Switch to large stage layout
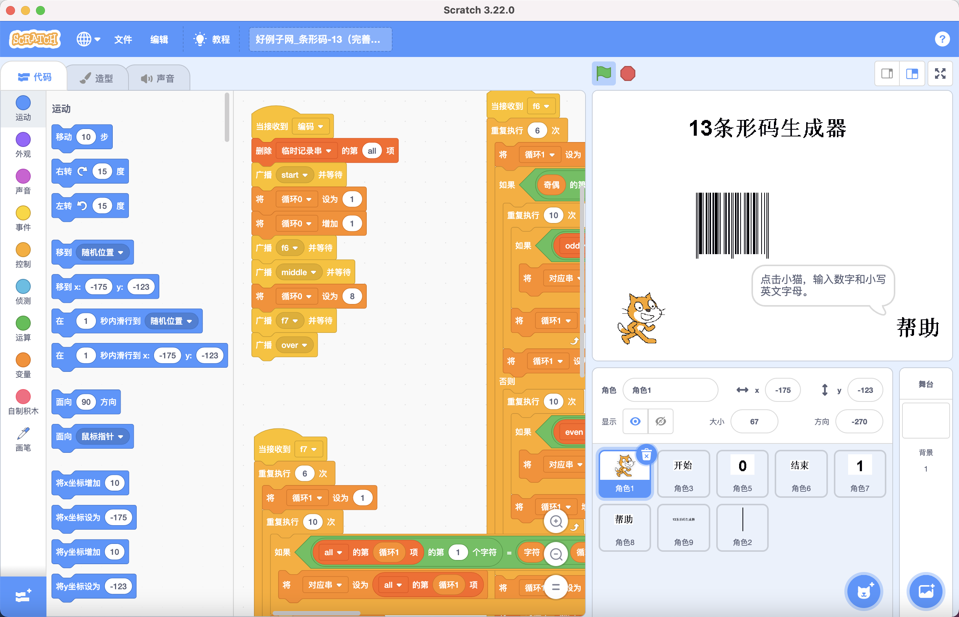The height and width of the screenshot is (617, 959). pyautogui.click(x=912, y=74)
